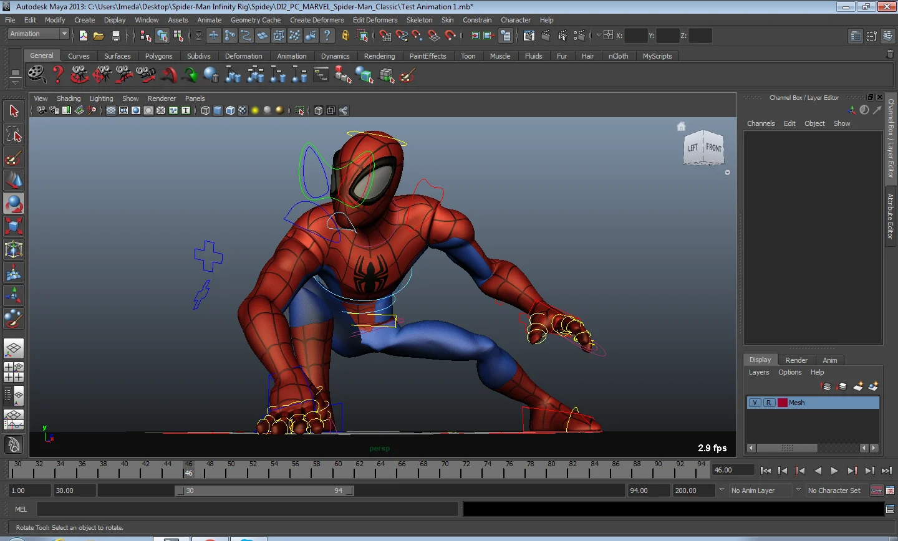Expand the No Character Set dropdown arrow
This screenshot has width=898, height=541.
pyautogui.click(x=798, y=491)
